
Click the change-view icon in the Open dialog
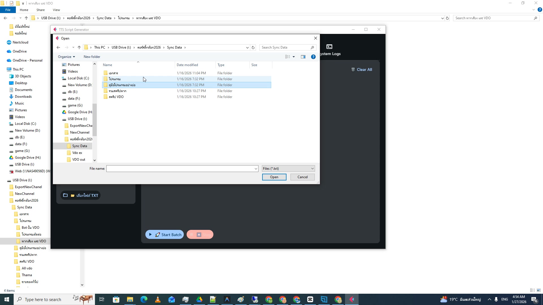tap(287, 56)
